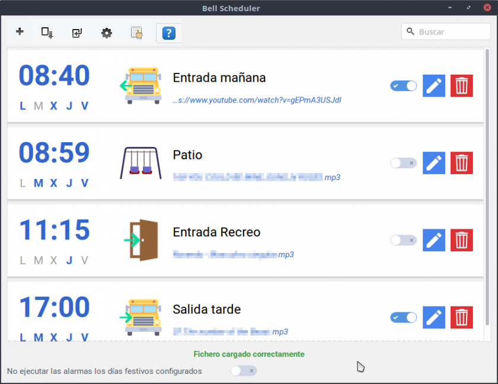The image size is (498, 384).
Task: Delete the Salida tarde bell
Action: pyautogui.click(x=462, y=318)
